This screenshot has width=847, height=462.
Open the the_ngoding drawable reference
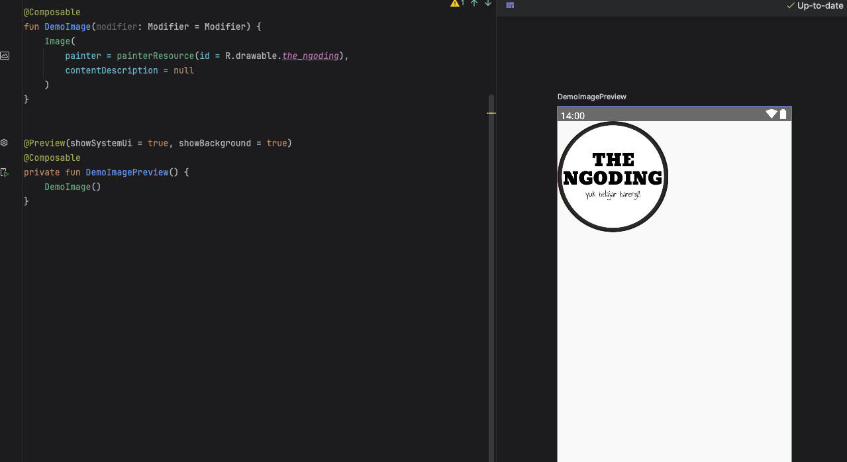310,56
